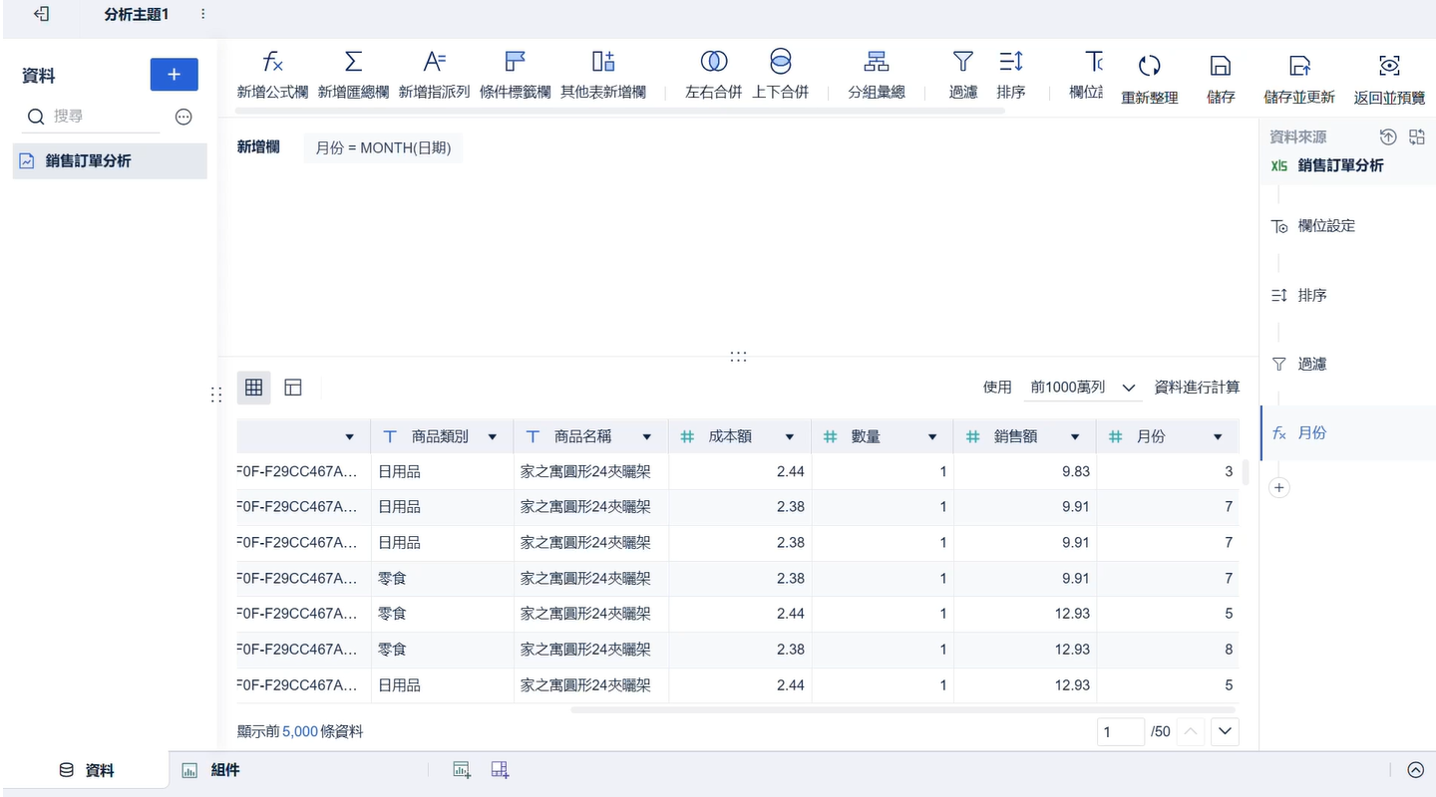1436x797 pixels.
Task: Click the side panel drag handle dots
Action: pyautogui.click(x=216, y=396)
